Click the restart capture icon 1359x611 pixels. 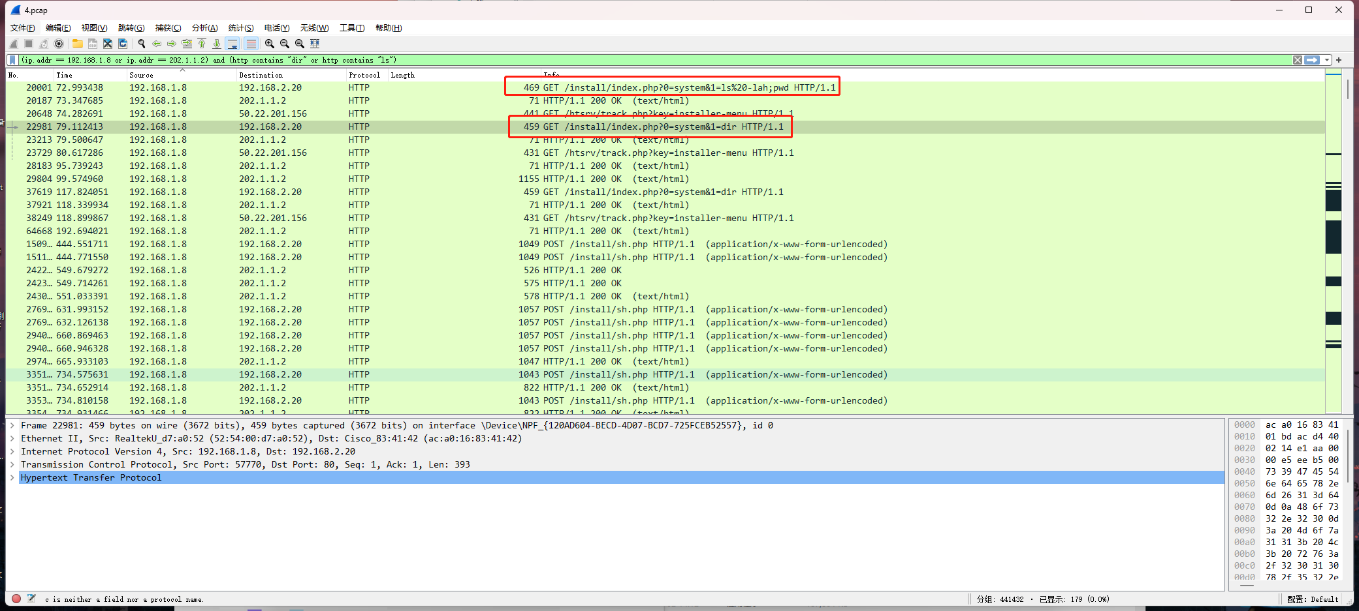(44, 44)
